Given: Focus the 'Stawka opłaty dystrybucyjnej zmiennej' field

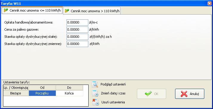Looking at the screenshot, I should point(77,44).
